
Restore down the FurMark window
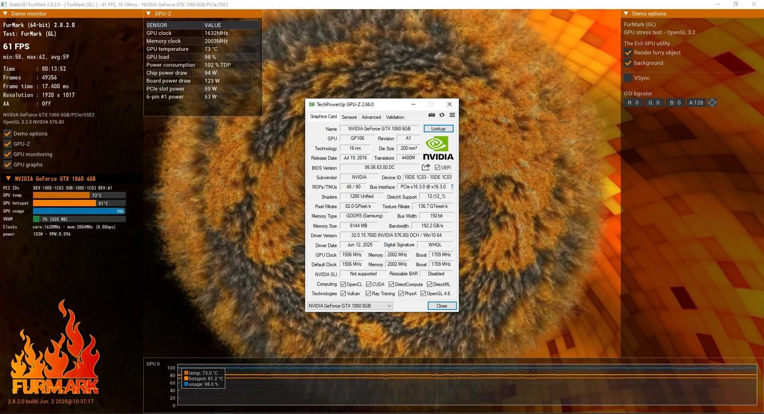(x=736, y=4)
